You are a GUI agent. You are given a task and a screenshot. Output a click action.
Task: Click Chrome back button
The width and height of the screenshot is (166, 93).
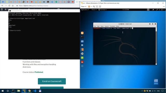[2, 6]
